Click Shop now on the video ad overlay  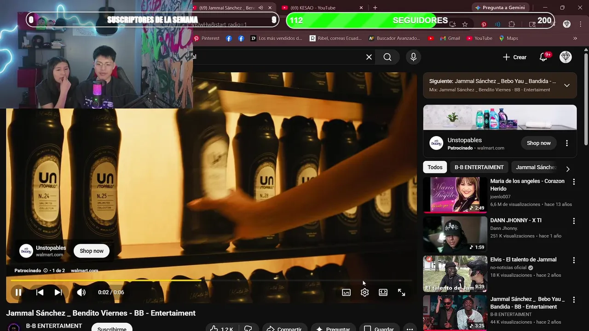(x=92, y=251)
